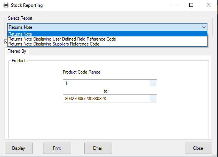
Task: Collapse the Select Report dropdown using its chevron
Action: pos(204,27)
